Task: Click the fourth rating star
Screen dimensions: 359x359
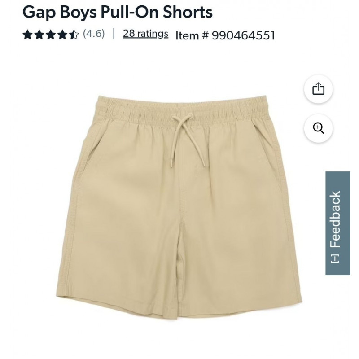Action: (62, 35)
